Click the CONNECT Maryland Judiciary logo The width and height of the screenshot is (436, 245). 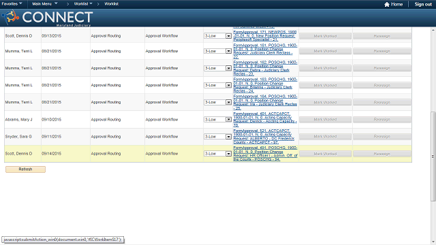tap(47, 18)
